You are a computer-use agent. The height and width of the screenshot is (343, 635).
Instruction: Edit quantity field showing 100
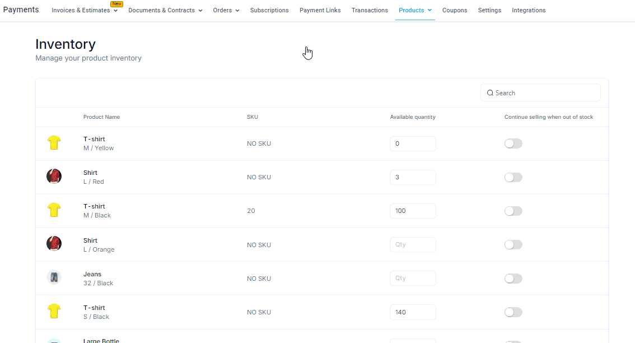click(413, 211)
